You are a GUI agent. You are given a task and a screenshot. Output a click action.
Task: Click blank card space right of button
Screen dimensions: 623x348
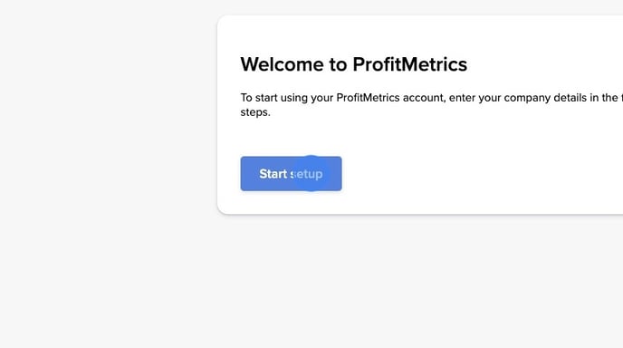pyautogui.click(x=477, y=173)
